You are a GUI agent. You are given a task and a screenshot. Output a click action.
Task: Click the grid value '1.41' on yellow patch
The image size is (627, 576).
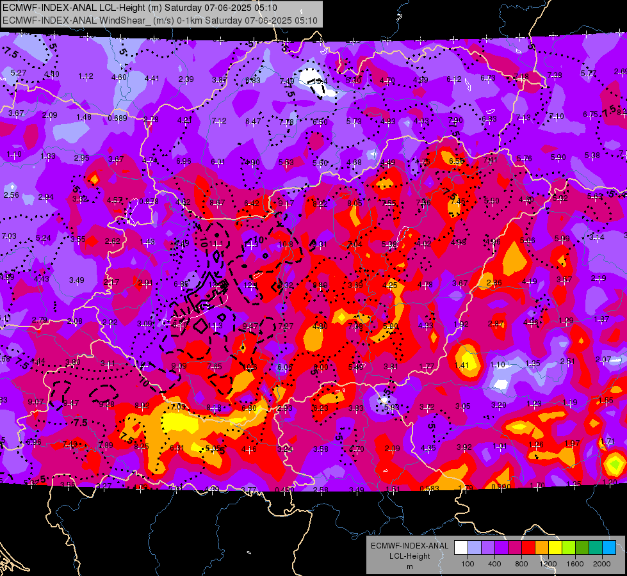coord(462,365)
